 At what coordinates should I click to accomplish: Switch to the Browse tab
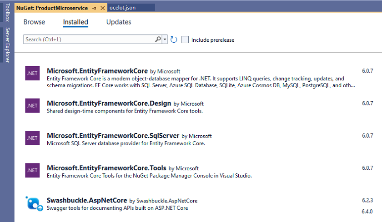coord(34,22)
